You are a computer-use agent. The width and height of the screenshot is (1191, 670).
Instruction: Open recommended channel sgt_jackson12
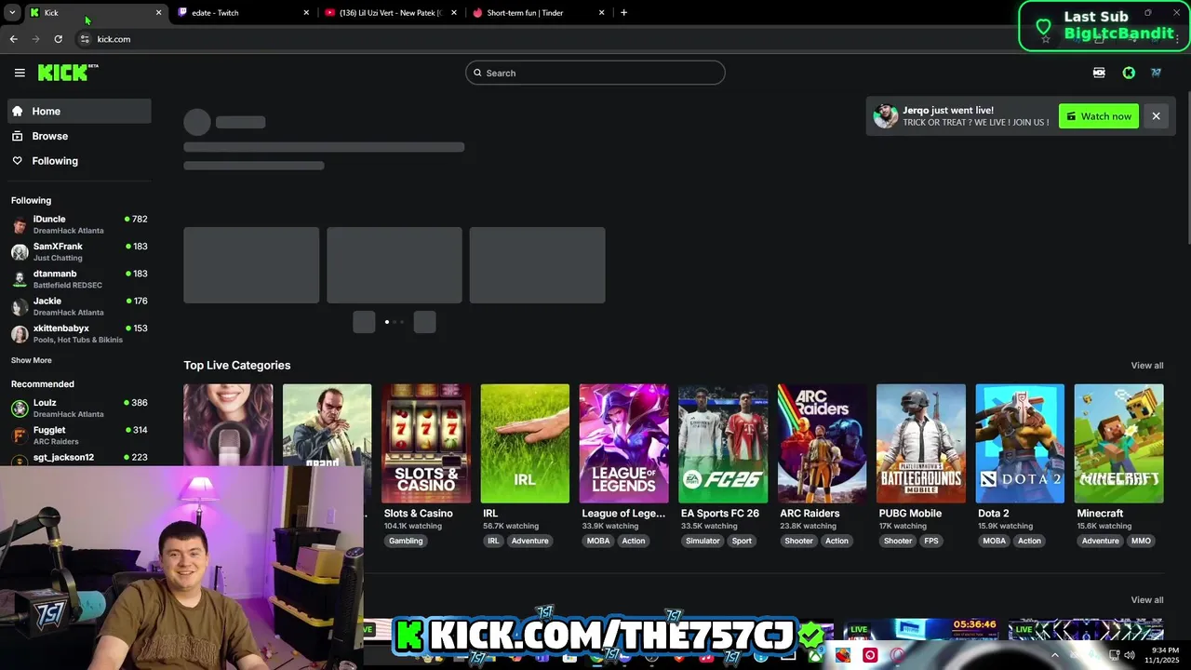[x=79, y=458]
